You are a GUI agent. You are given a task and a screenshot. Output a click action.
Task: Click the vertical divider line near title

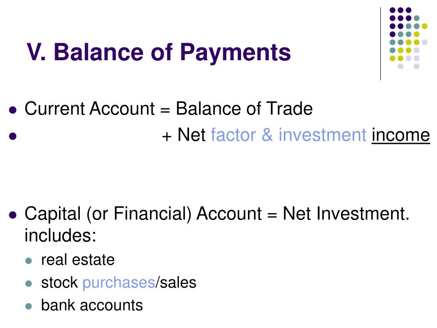point(380,44)
